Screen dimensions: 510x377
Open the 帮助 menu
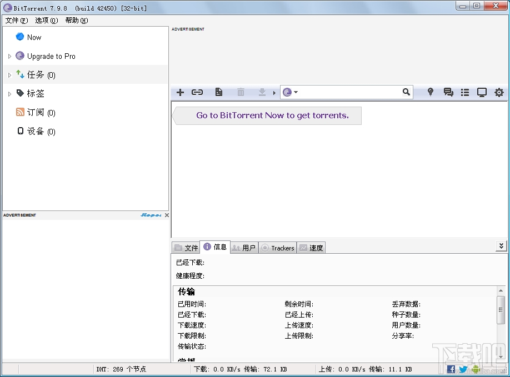click(x=77, y=21)
